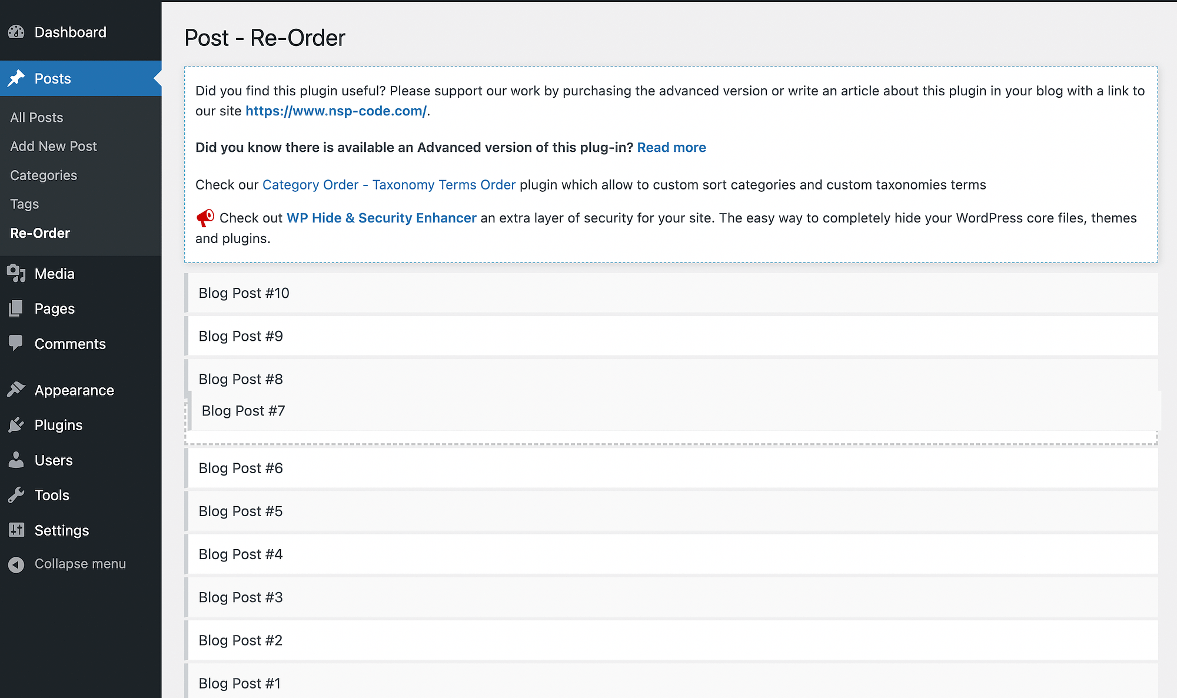Image resolution: width=1177 pixels, height=698 pixels.
Task: Click the Posts icon in sidebar
Action: [16, 78]
